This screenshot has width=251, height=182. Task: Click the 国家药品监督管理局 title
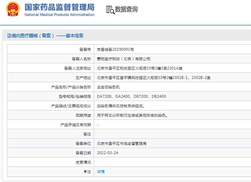click(x=59, y=7)
